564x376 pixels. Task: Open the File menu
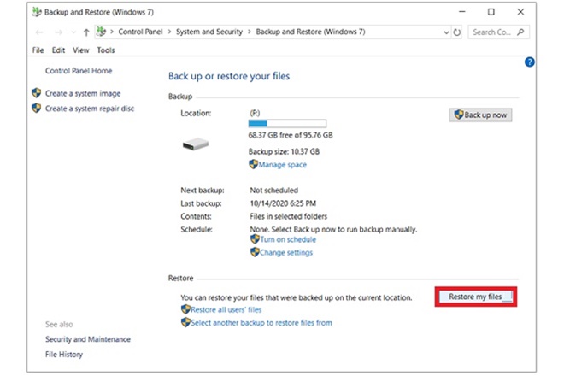(x=37, y=50)
